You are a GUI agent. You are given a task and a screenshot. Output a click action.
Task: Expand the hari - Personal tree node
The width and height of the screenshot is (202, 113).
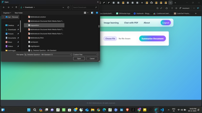pos(3,17)
